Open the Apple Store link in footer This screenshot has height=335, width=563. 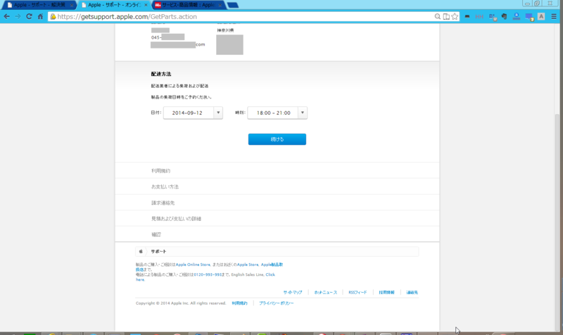(x=248, y=265)
